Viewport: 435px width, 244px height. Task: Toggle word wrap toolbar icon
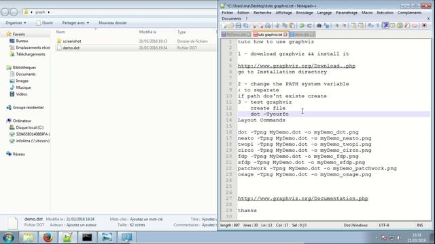click(x=370, y=26)
